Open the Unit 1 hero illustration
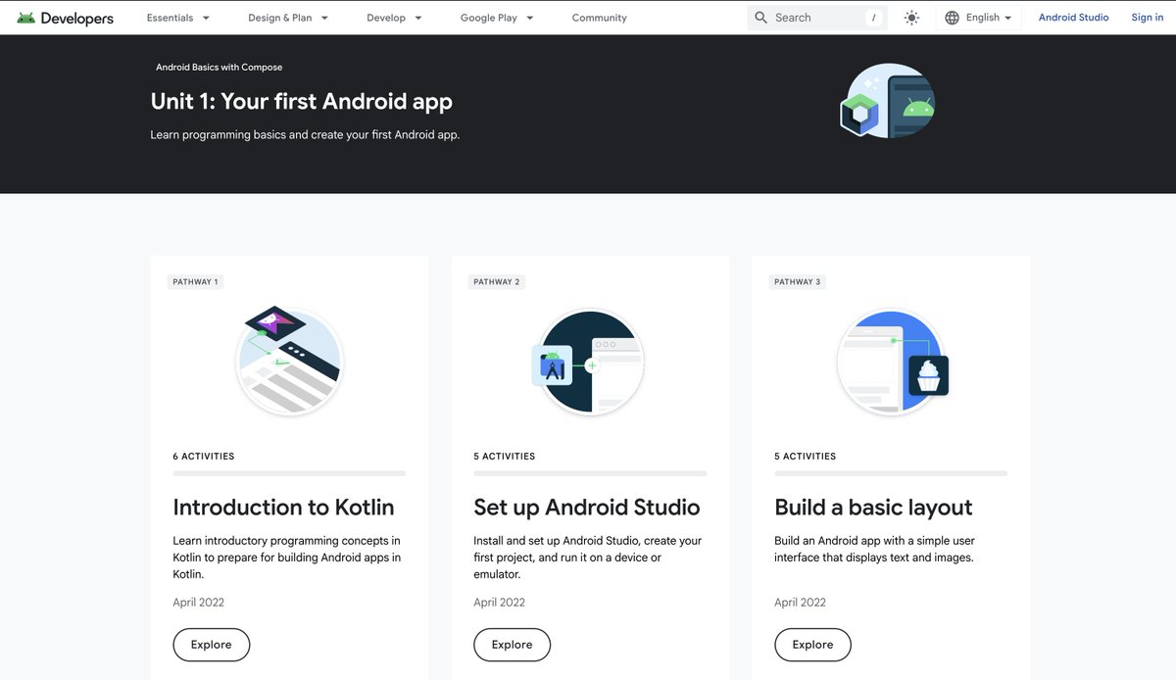 tap(888, 101)
